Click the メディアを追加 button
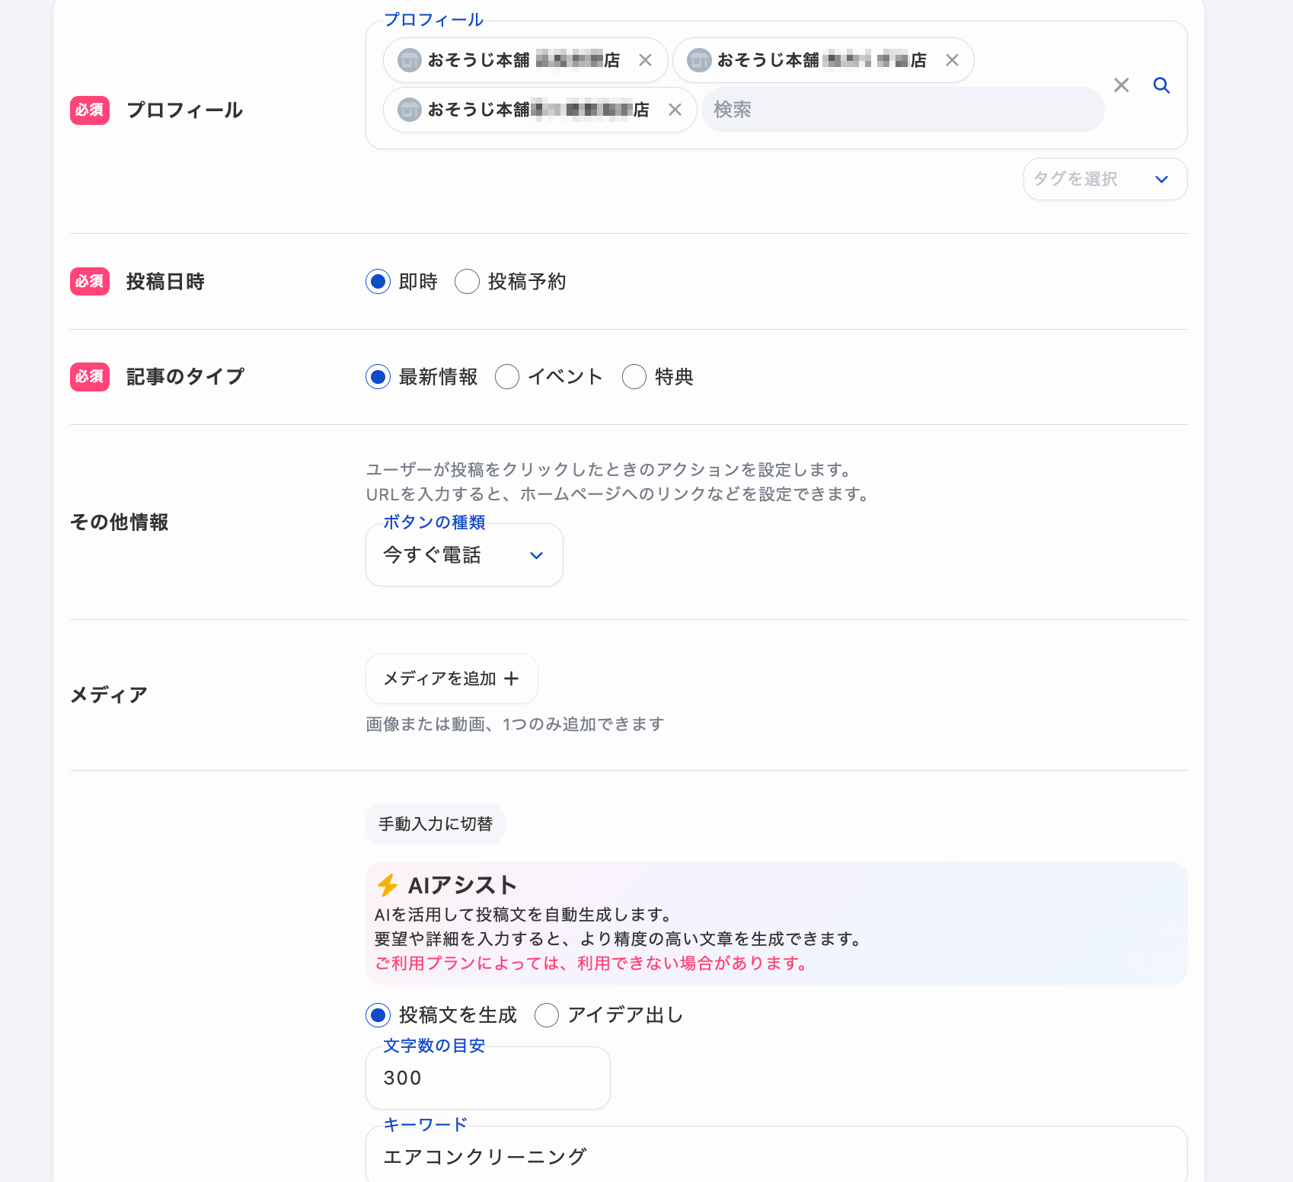 [x=452, y=679]
